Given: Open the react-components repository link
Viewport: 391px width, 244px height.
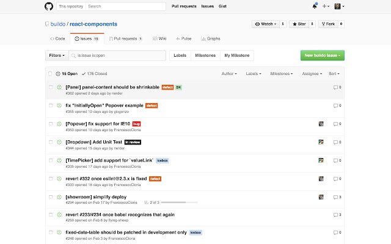Looking at the screenshot, I should (x=93, y=24).
